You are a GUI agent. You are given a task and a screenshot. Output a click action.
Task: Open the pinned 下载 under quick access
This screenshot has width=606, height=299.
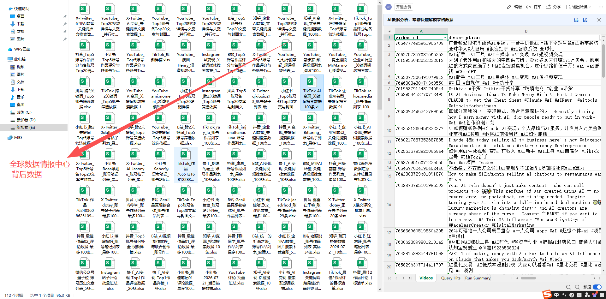[18, 24]
